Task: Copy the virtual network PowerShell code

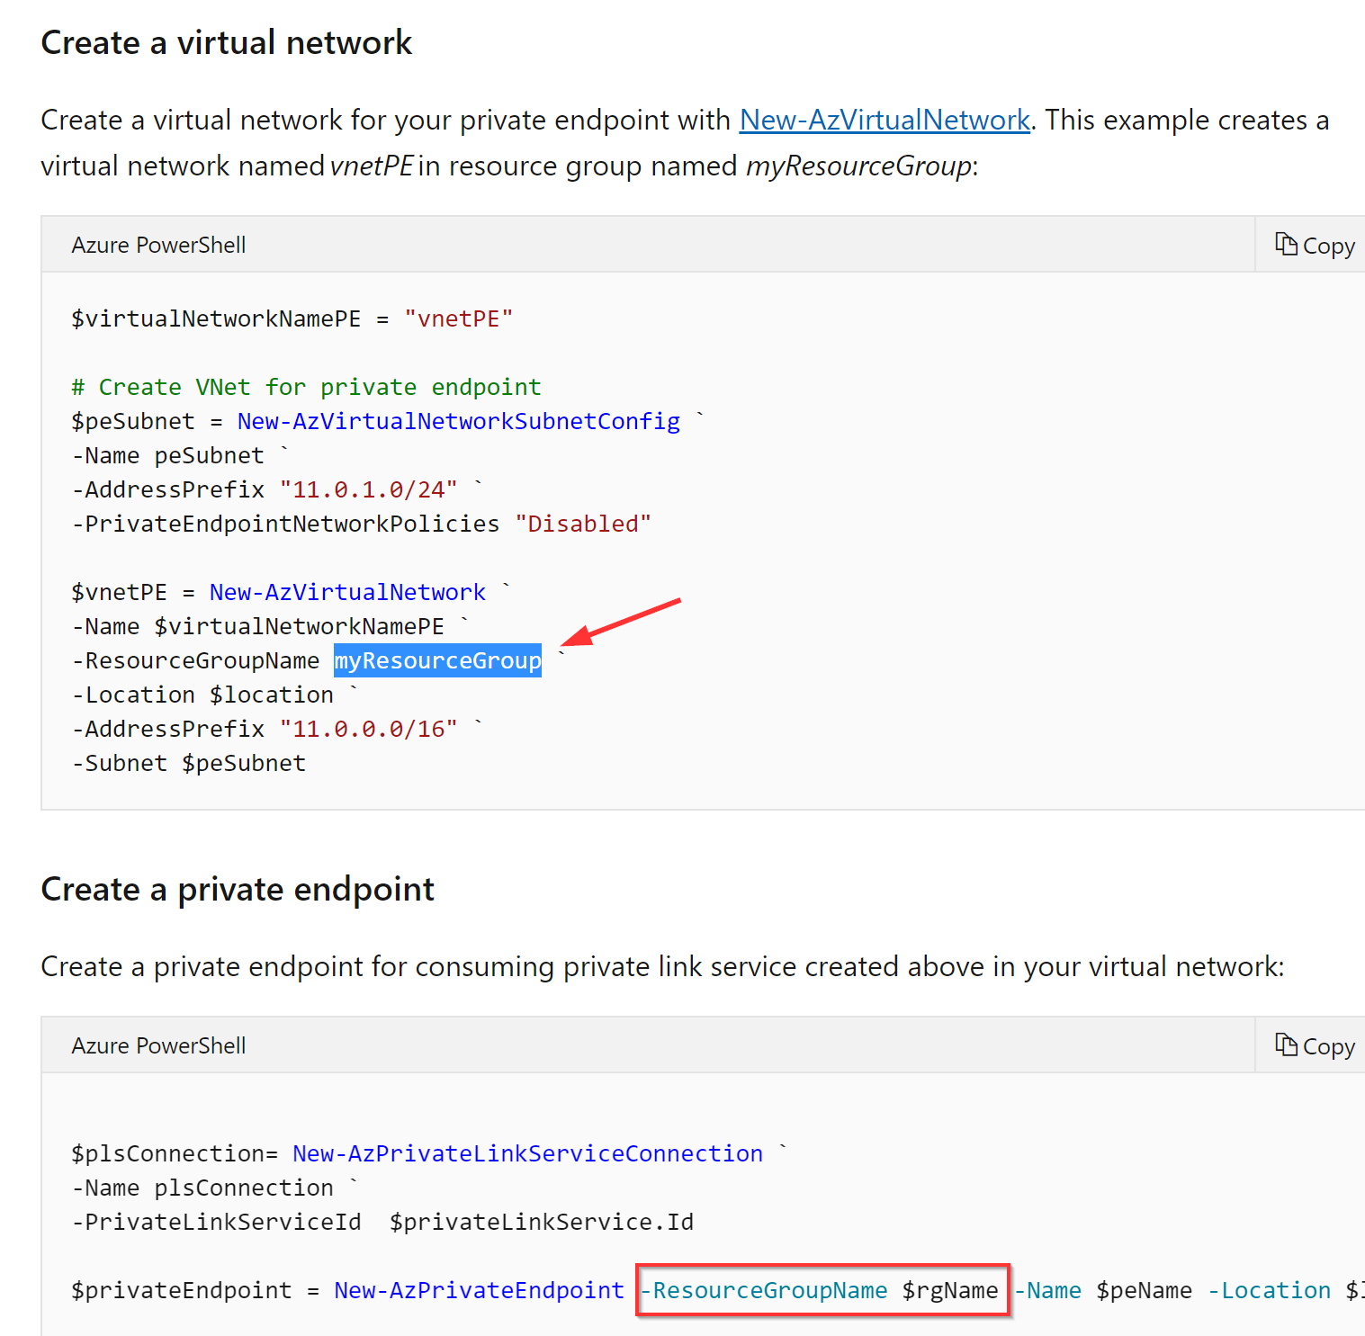Action: pos(1315,245)
